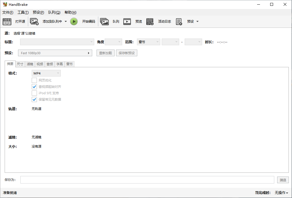Click the 预览 filmstrip icon
This screenshot has height=198, width=292.
tap(127, 21)
